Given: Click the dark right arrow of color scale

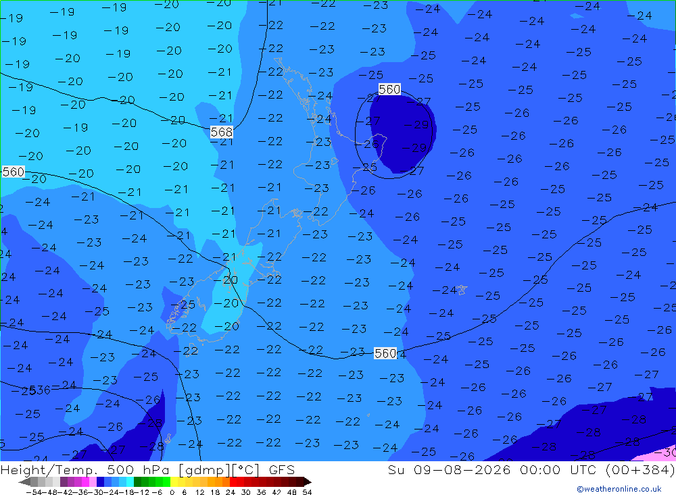Looking at the screenshot, I should coord(308,482).
